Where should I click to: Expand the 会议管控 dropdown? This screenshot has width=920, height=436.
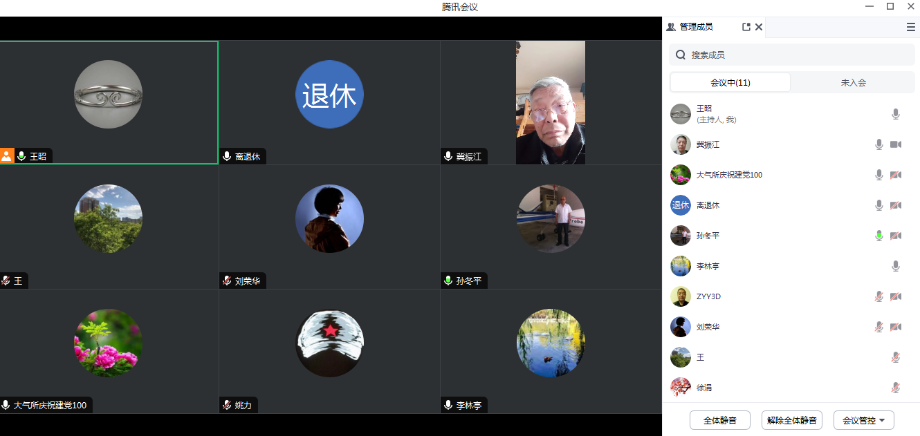point(864,420)
